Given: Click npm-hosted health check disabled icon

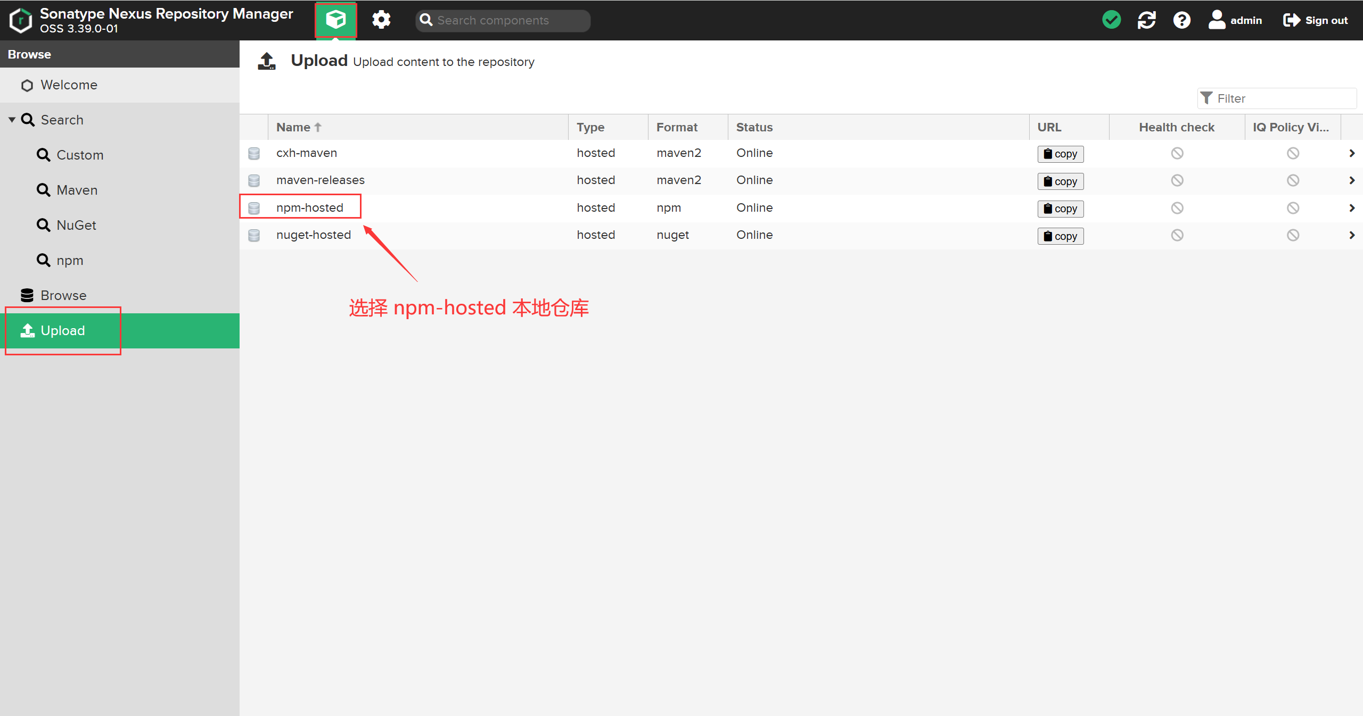Looking at the screenshot, I should [x=1177, y=207].
